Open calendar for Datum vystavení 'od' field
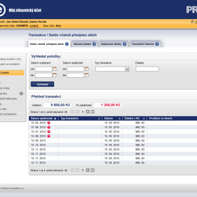This screenshot has width=197, height=197. (55, 69)
